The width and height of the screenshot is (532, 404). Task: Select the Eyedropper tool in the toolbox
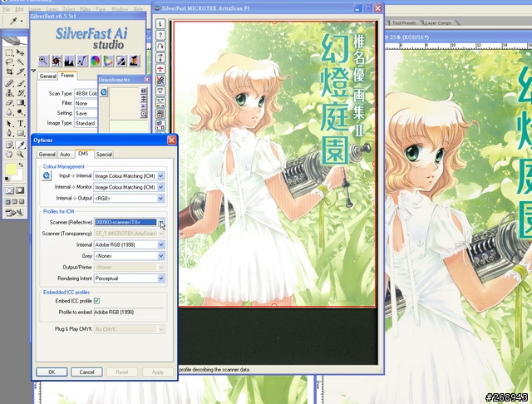(20, 145)
